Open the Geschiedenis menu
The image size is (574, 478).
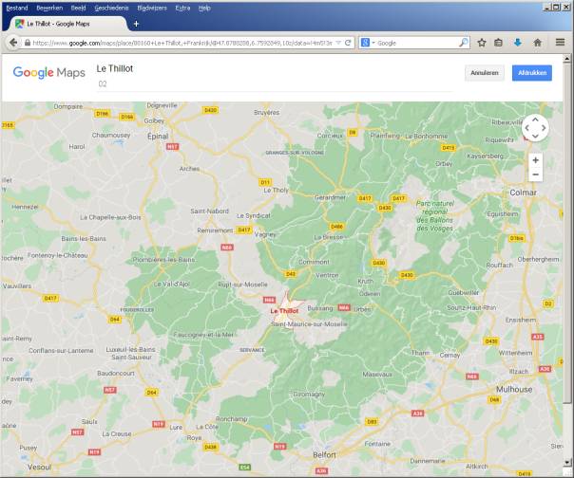[x=111, y=8]
